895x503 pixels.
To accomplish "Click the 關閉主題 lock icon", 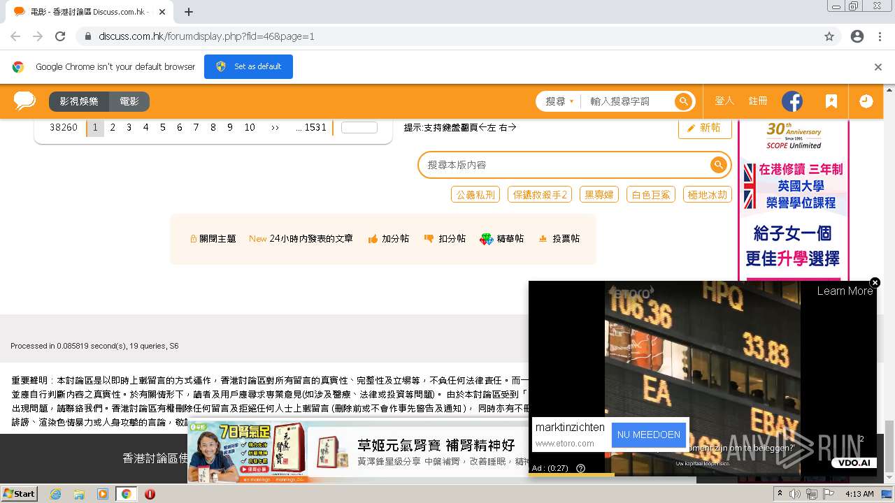I will [193, 239].
